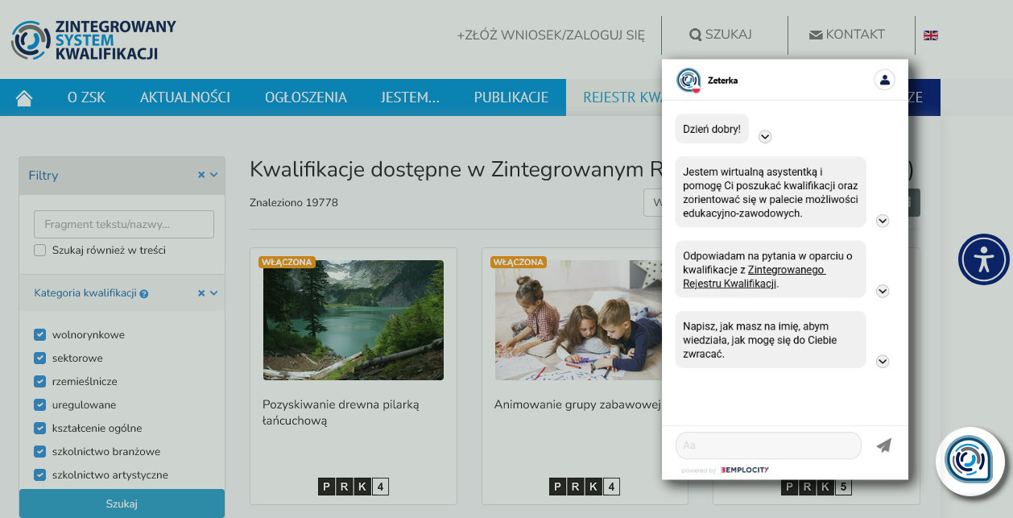Expand options for 'Dzień dobry!' message
Image resolution: width=1013 pixels, height=518 pixels.
point(765,137)
